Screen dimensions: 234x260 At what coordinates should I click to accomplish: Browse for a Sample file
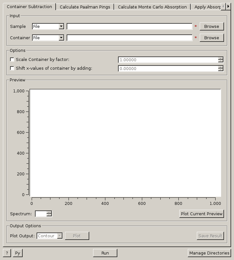(x=211, y=27)
